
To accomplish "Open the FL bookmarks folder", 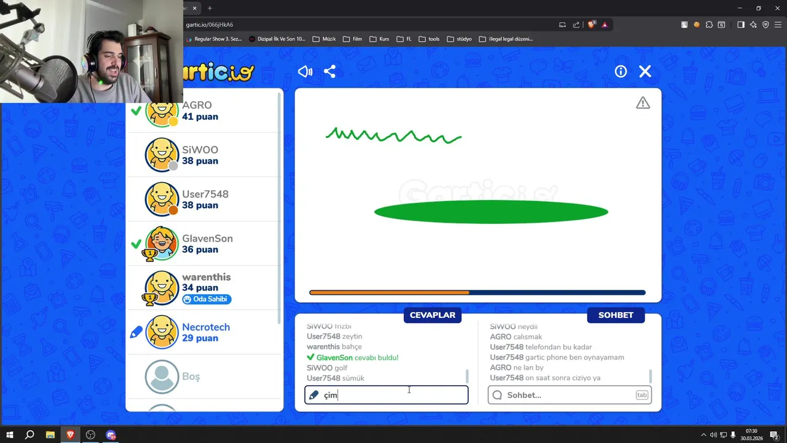I will tap(404, 39).
